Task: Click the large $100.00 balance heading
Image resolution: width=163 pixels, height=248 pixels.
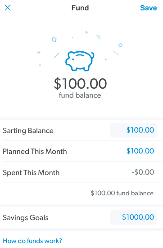Action: tap(80, 84)
